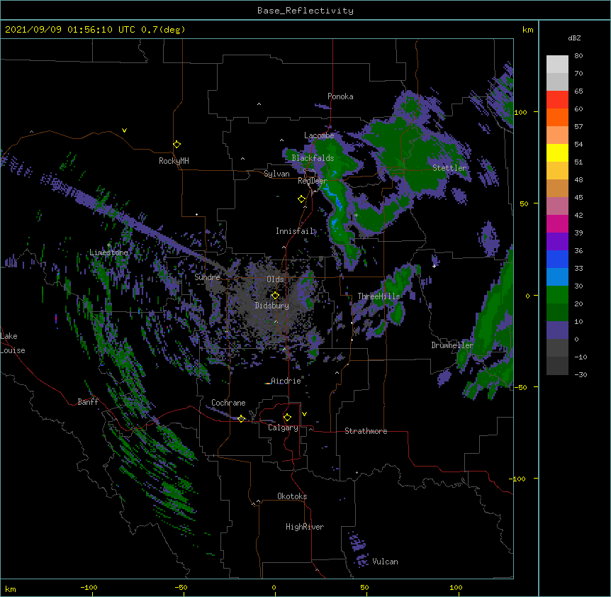The height and width of the screenshot is (597, 611).
Task: Click the yellow 54 dBZ legend swatch
Action: click(x=557, y=152)
